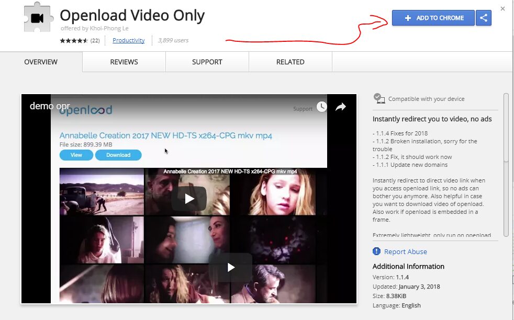
Task: Click the video share arrow icon
Action: click(341, 107)
